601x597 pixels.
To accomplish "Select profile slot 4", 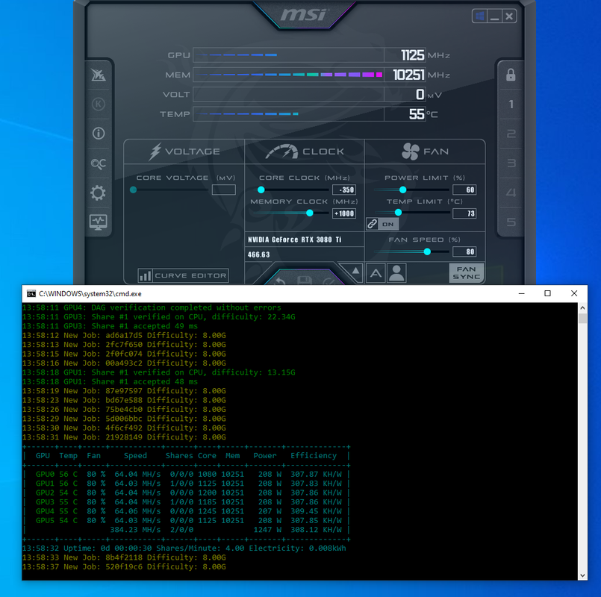I will (x=511, y=193).
